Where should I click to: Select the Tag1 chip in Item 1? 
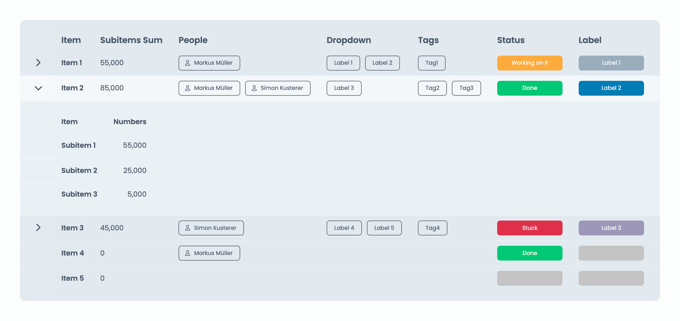(x=432, y=63)
